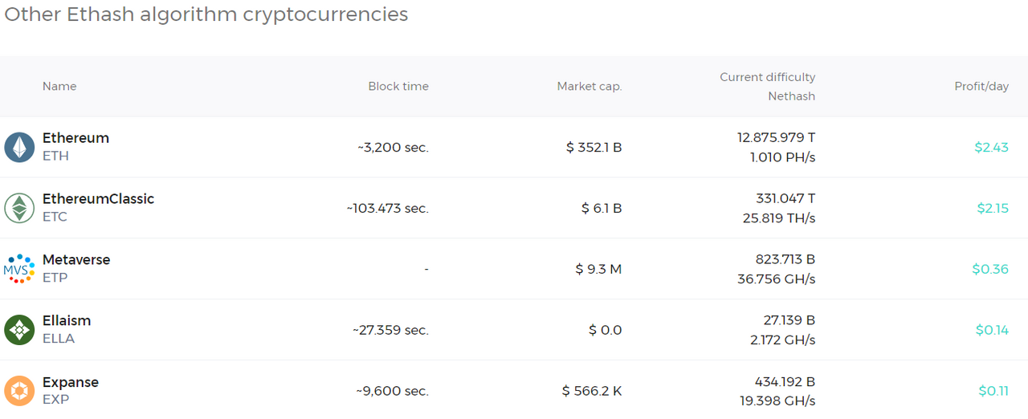Click the $0.36 Metaverse profit value
Image resolution: width=1028 pixels, height=419 pixels.
(990, 269)
